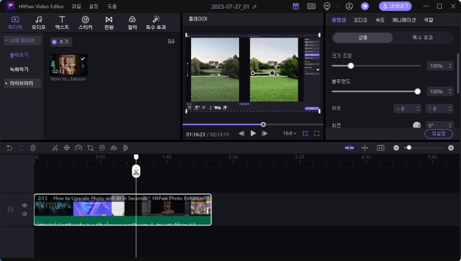This screenshot has height=261, width=461.
Task: Toggle the timeline split-line icon
Action: click(365, 148)
